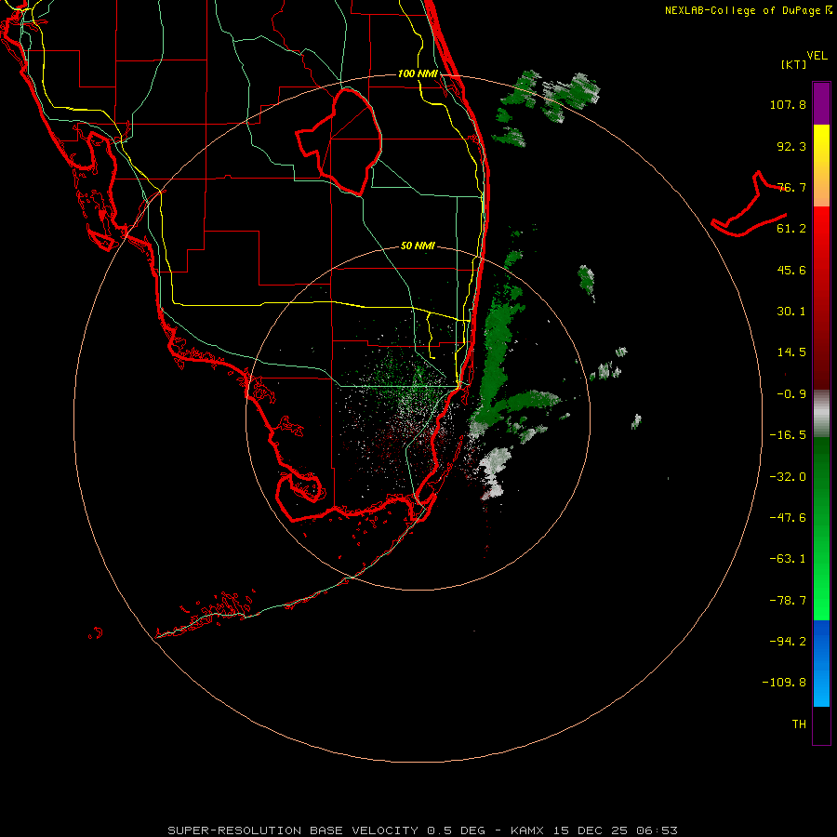Click the NEXLAB-College of DuPage credit text
The width and height of the screenshot is (837, 837).
[743, 10]
